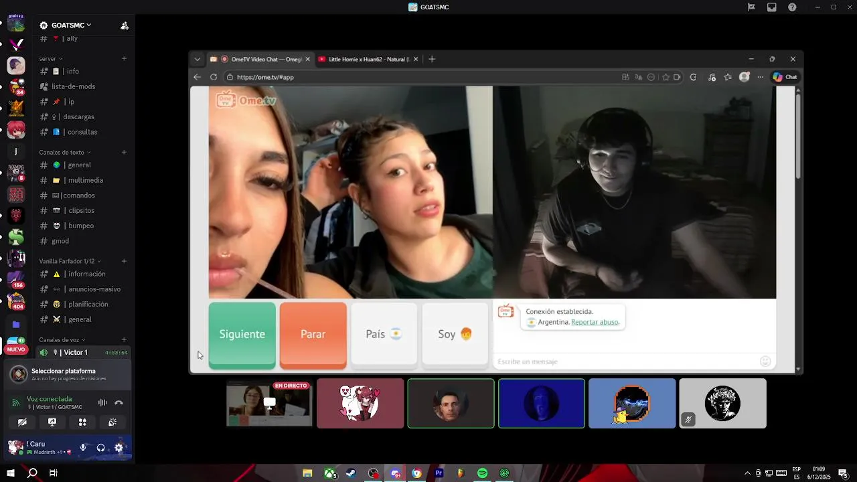
Task: Reload the ome.tv page
Action: pyautogui.click(x=214, y=77)
